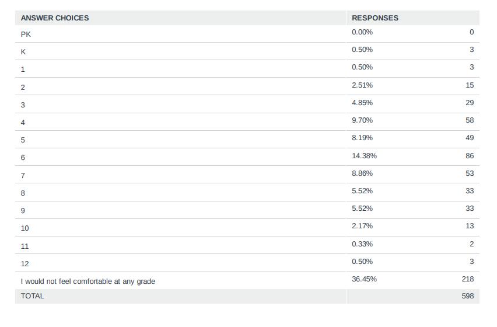Select the 2.17% response percentage
497x327 pixels.
(x=362, y=226)
